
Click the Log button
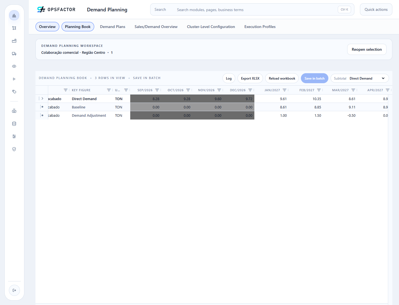pyautogui.click(x=229, y=78)
